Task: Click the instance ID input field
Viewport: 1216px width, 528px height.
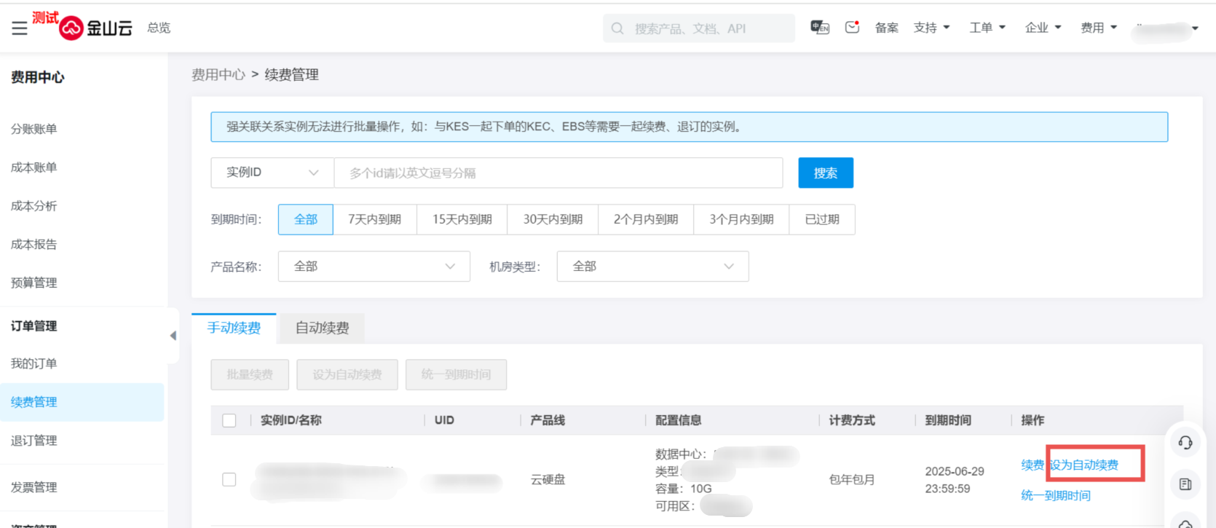Action: 558,173
